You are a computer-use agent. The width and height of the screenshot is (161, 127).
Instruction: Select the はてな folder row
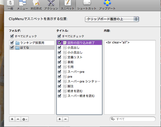[32, 47]
